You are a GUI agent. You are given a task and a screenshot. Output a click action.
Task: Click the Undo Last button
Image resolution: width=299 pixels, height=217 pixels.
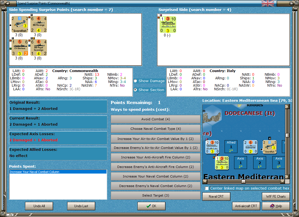(81, 206)
